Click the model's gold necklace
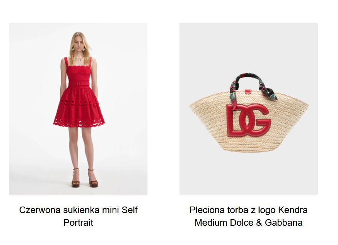This screenshot has width=338, height=245. (x=78, y=58)
